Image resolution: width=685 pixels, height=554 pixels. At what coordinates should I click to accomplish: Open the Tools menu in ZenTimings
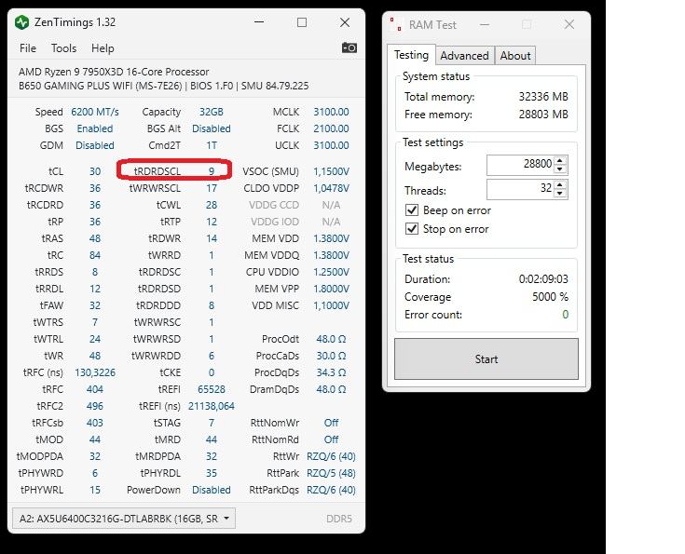(x=63, y=48)
